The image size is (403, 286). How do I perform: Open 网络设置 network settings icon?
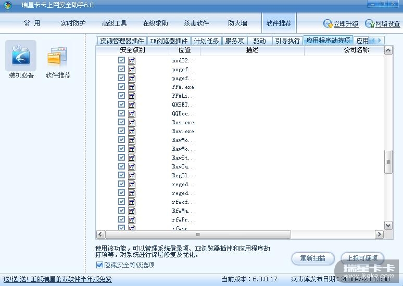370,24
